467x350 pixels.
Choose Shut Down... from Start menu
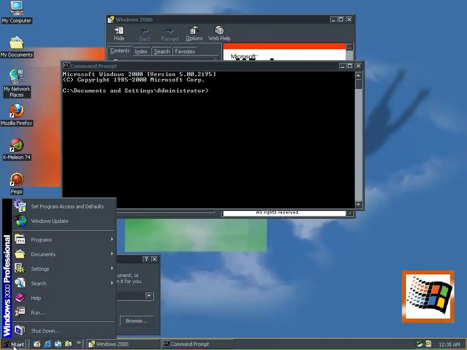pos(64,331)
